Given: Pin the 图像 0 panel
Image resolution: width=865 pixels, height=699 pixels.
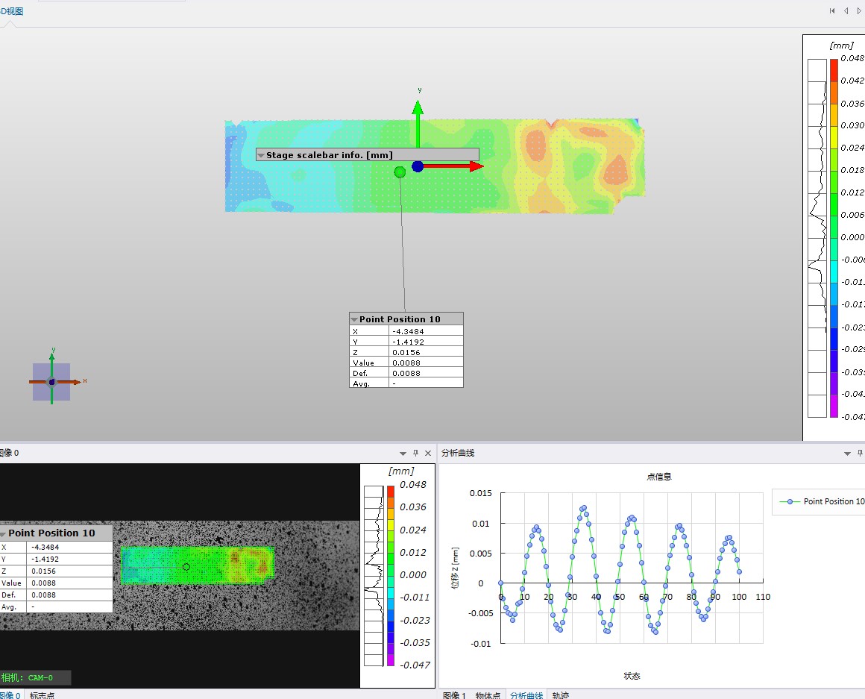Looking at the screenshot, I should pyautogui.click(x=416, y=453).
